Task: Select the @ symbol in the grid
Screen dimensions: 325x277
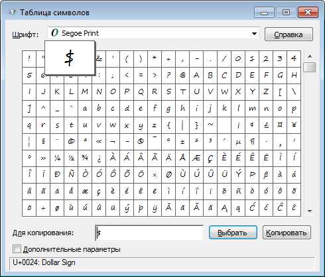Action: 182,76
